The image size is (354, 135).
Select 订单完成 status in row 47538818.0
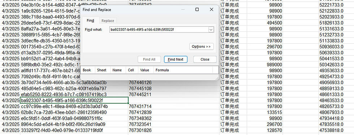coord(233,130)
